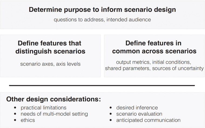Image resolution: width=205 pixels, height=128 pixels.
Task: Click the "Define features in common across scenarios" heading
Action: (154, 47)
